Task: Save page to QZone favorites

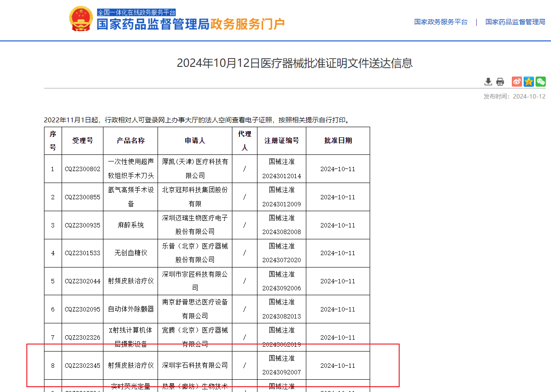Action: pyautogui.click(x=528, y=81)
